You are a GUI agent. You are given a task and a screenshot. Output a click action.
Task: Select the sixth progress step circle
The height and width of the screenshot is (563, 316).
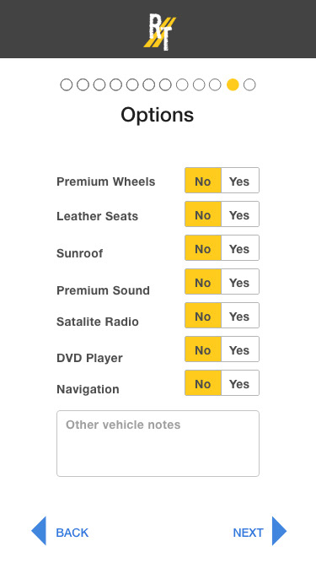coord(148,84)
